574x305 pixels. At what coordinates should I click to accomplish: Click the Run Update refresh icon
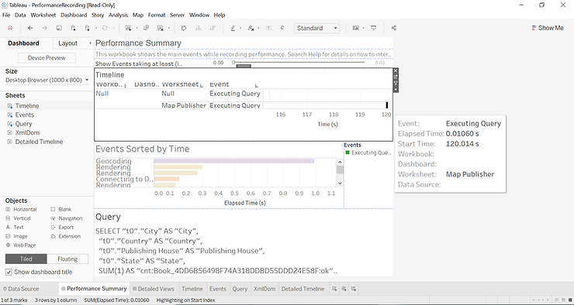pos(105,28)
